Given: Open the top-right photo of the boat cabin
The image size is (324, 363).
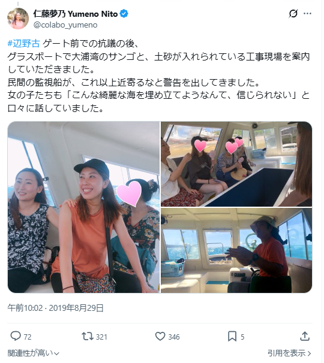Looking at the screenshot, I should coord(238,165).
